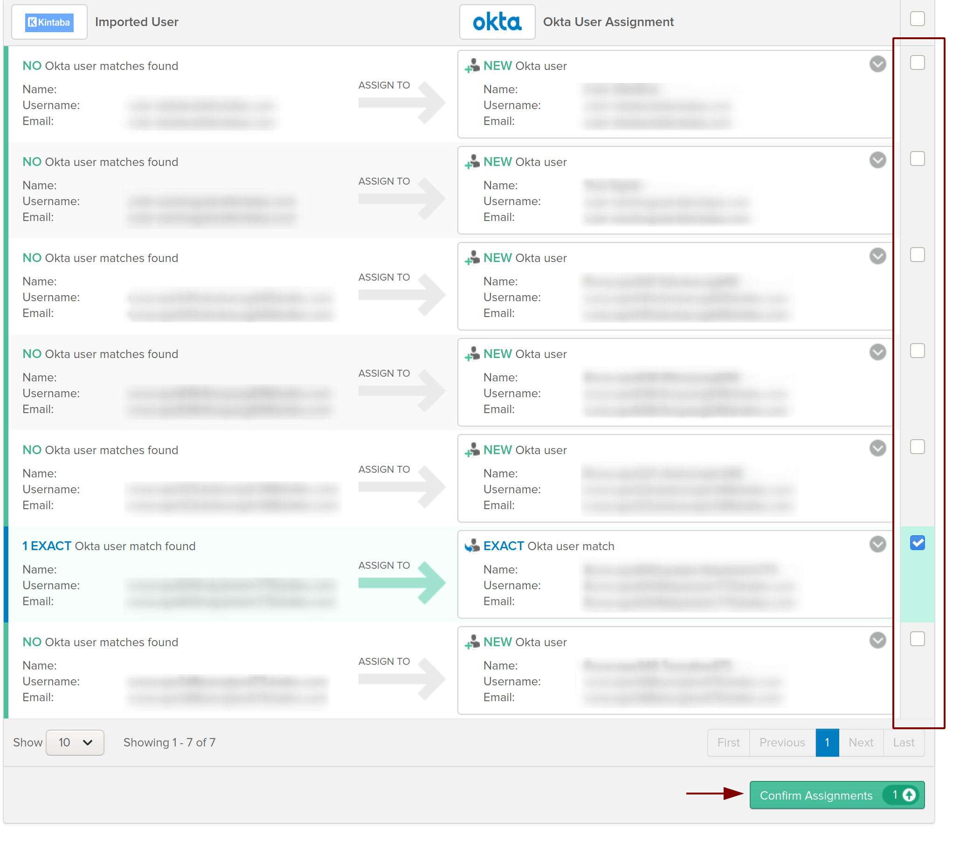
Task: Expand the third row's assignment chevron
Action: 877,256
